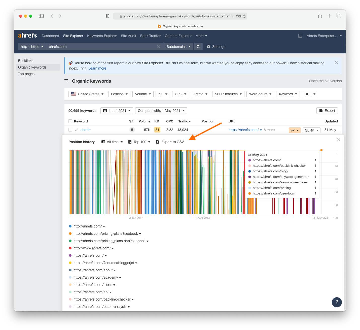Click Open the old version link

click(325, 81)
